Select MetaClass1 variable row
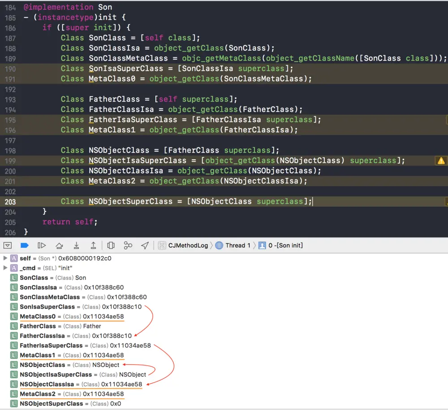448x410 pixels. click(67, 355)
